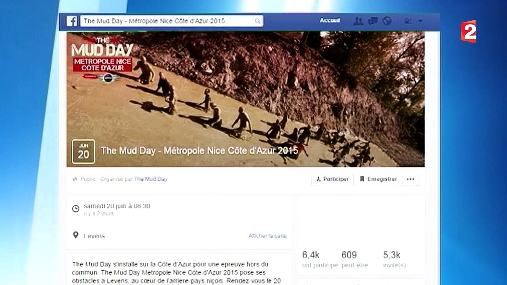This screenshot has height=285, width=507.
Task: Click the Enregistrer button
Action: tap(378, 179)
